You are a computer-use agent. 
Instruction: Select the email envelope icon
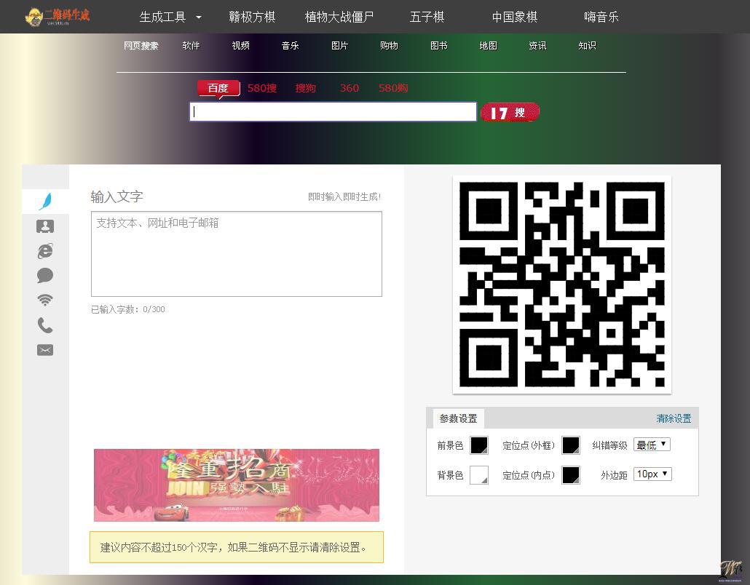click(45, 350)
